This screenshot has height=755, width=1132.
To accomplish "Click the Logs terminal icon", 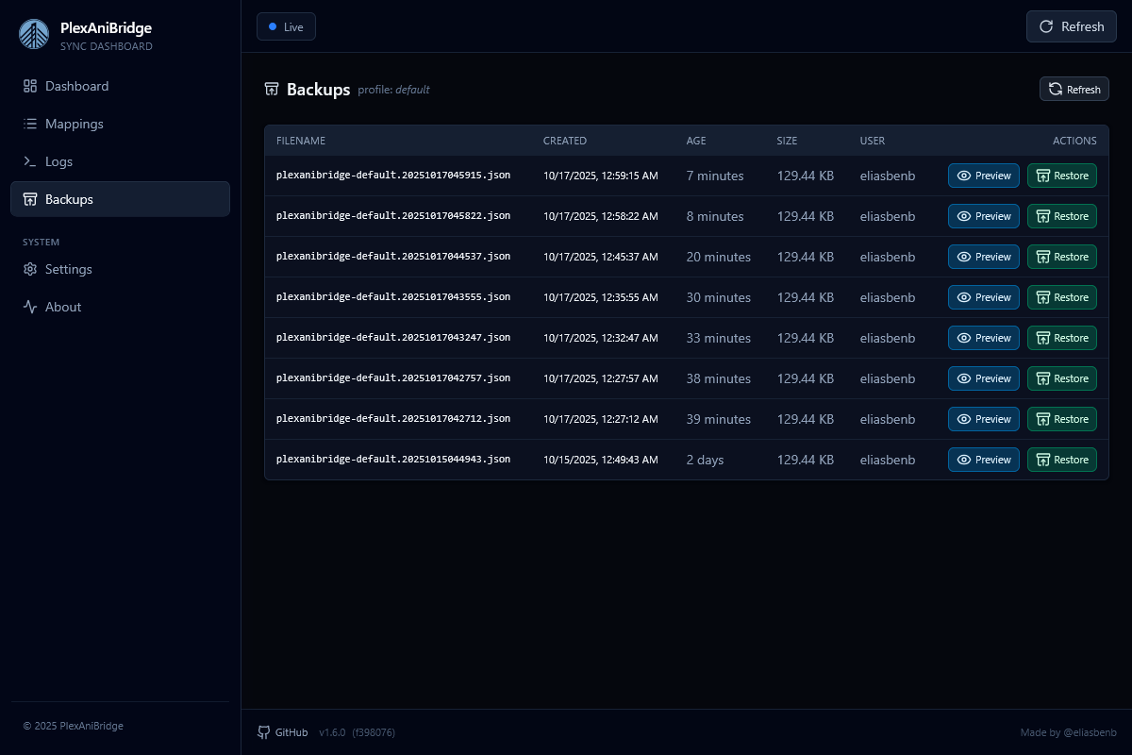I will tap(30, 161).
